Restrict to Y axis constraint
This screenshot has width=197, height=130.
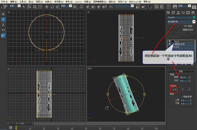[x=3, y=19]
